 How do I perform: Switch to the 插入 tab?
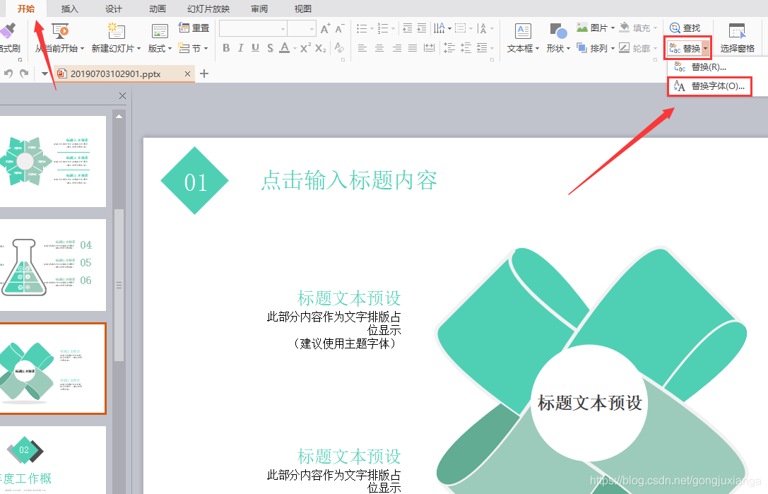69,8
